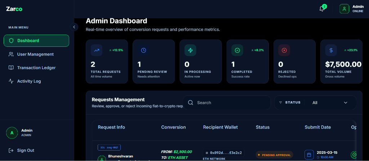The image size is (369, 161).
Task: Click the Total Volume dollar icon
Action: coord(331,50)
